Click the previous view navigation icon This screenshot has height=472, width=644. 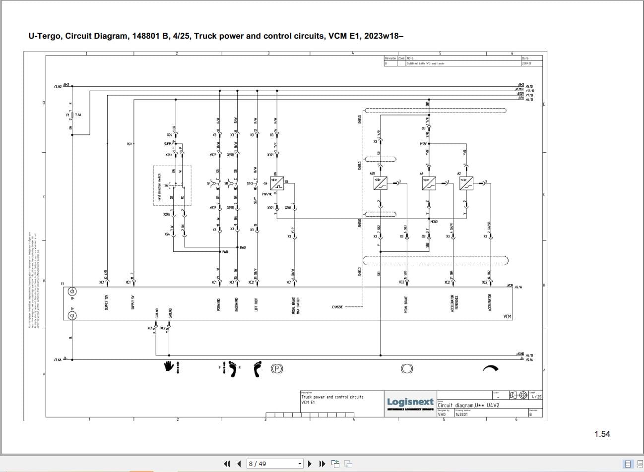point(335,464)
